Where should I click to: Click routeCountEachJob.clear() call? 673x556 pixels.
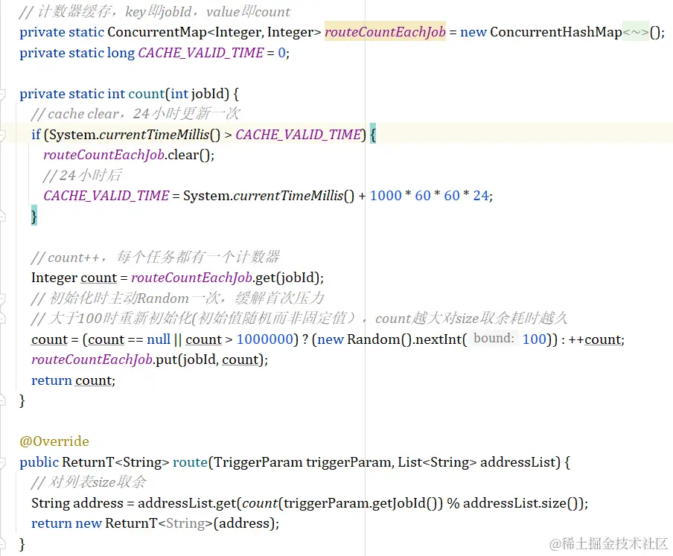pyautogui.click(x=129, y=155)
